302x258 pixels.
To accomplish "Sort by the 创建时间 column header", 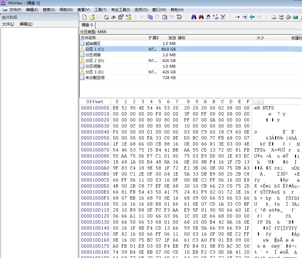I will pos(296,38).
